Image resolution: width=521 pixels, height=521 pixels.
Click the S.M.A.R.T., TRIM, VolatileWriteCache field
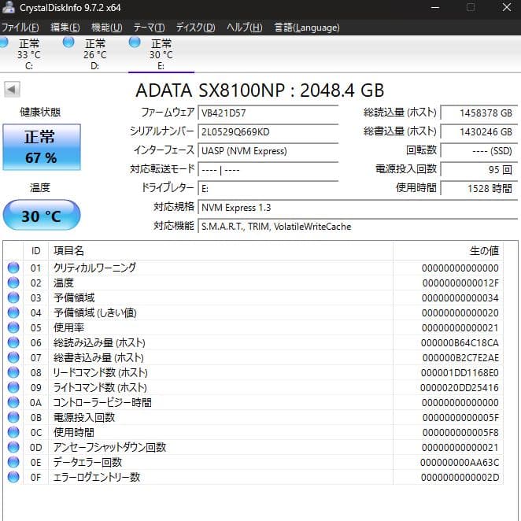(x=358, y=227)
